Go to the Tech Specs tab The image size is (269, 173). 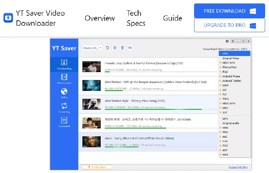click(x=136, y=18)
